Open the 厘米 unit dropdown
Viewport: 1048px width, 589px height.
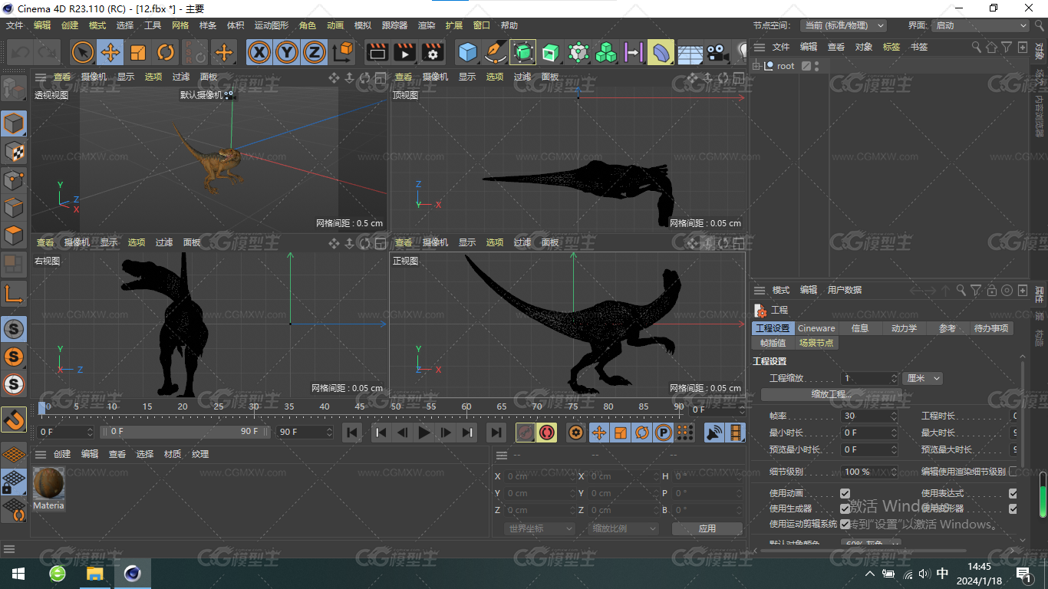922,378
